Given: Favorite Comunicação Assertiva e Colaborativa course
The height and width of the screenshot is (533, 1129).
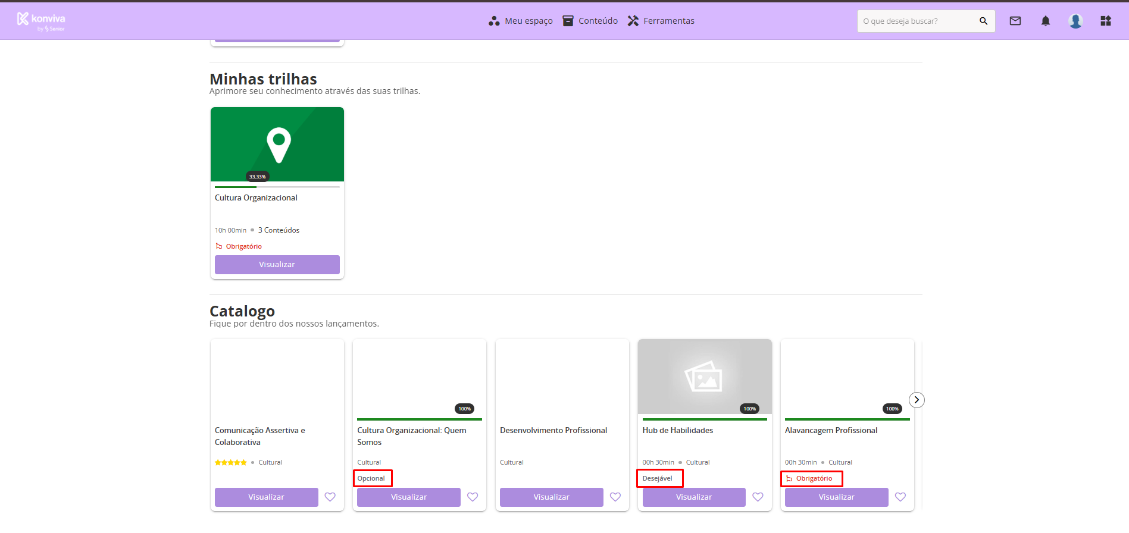Looking at the screenshot, I should (x=330, y=497).
